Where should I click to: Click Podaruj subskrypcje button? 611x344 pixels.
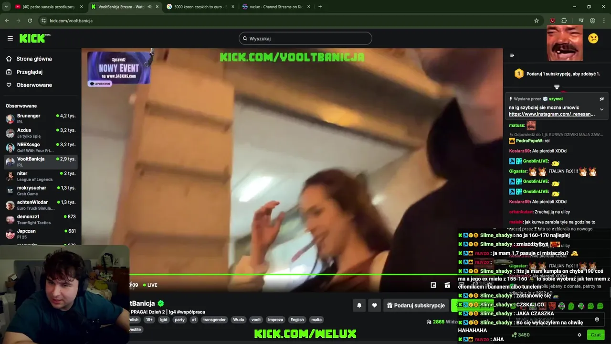416,305
